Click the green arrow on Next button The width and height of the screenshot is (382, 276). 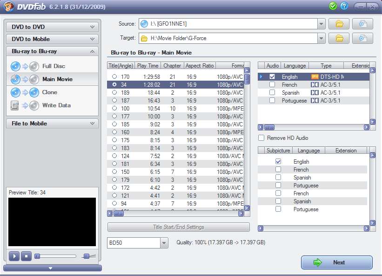coord(318,262)
